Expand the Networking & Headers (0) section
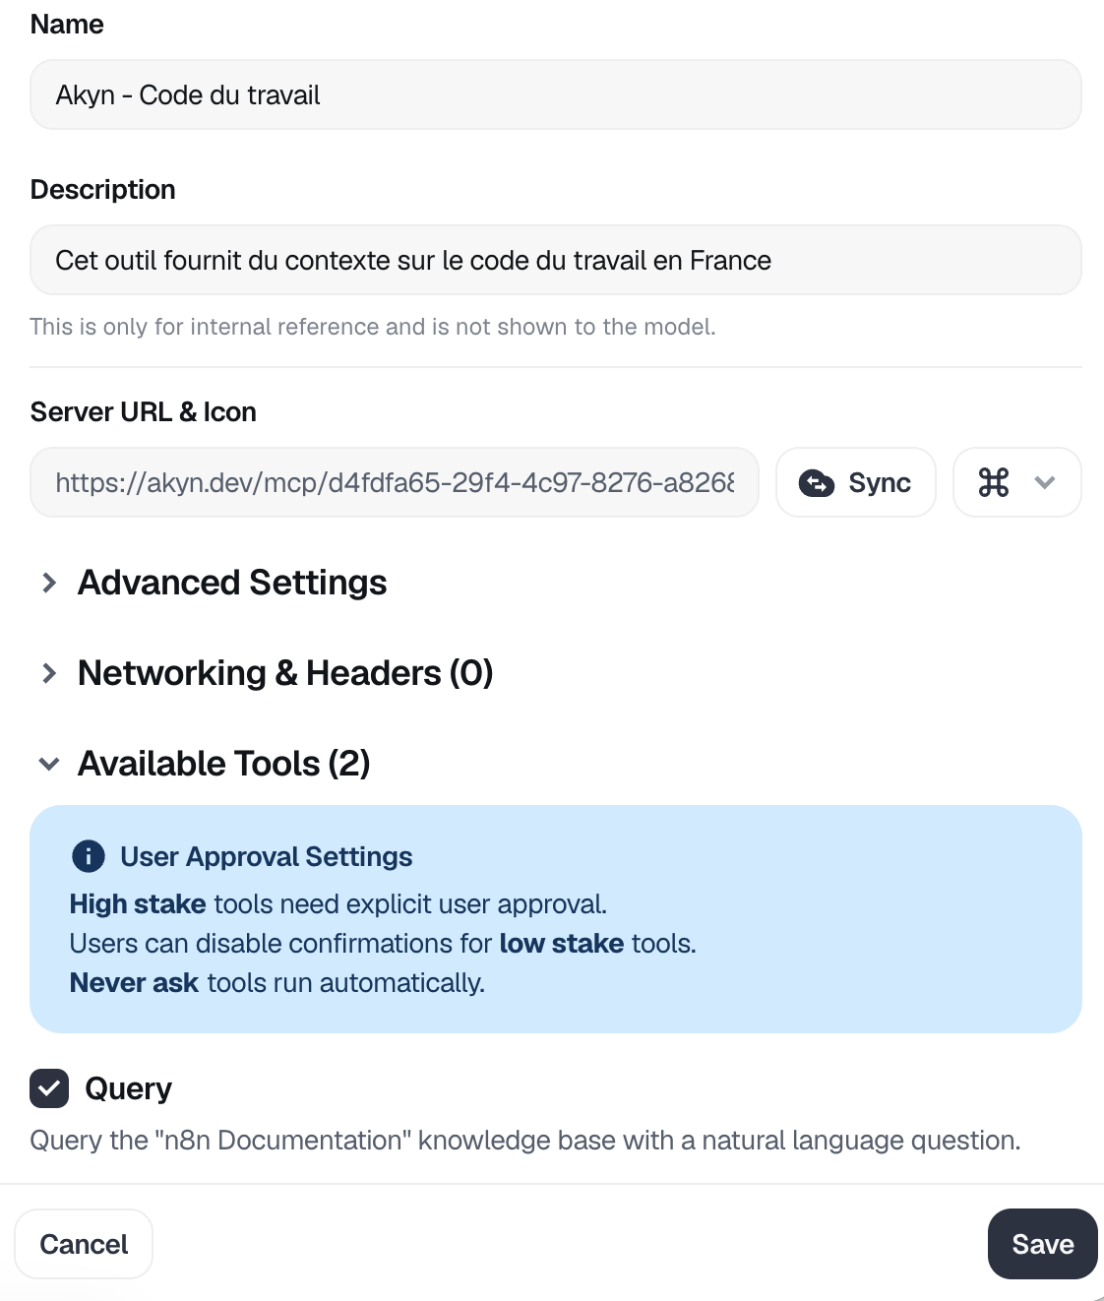Viewport: 1104px width, 1301px height. 284,673
